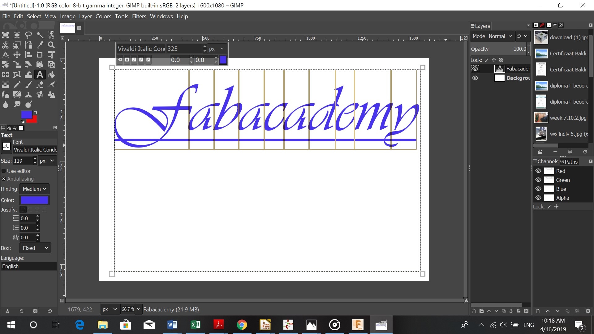Choose the Color Picker eyedropper tool
This screenshot has height=334, width=594.
coord(40,45)
